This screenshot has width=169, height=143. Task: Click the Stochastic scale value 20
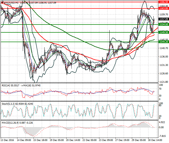coord(160,116)
